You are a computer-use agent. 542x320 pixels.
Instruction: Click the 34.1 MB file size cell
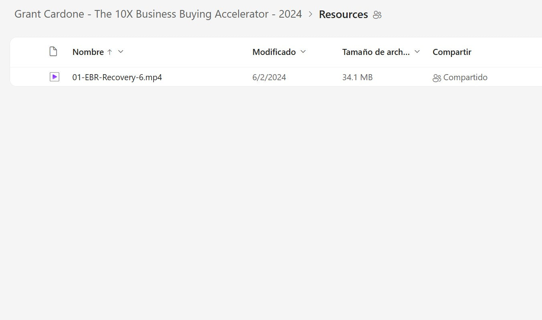click(357, 77)
